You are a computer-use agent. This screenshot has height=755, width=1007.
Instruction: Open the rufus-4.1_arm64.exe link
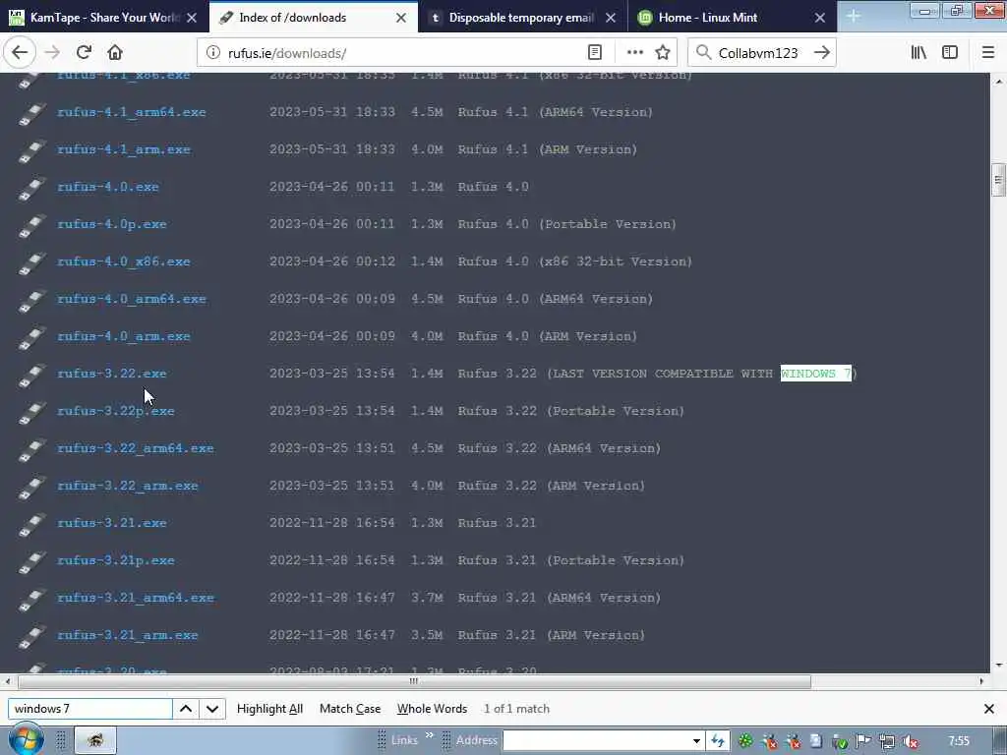(132, 112)
